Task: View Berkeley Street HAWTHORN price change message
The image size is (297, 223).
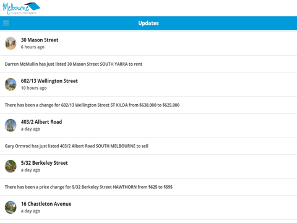Action: tap(88, 187)
